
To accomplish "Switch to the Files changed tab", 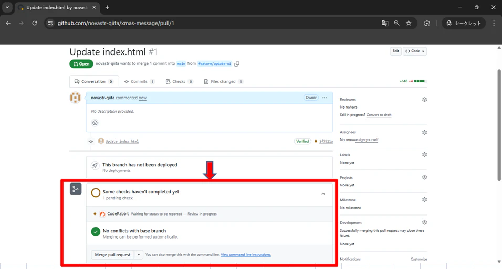I will (224, 82).
